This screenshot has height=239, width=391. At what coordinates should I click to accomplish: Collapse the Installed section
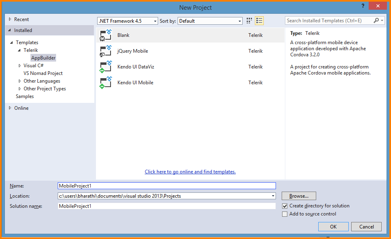click(10, 30)
